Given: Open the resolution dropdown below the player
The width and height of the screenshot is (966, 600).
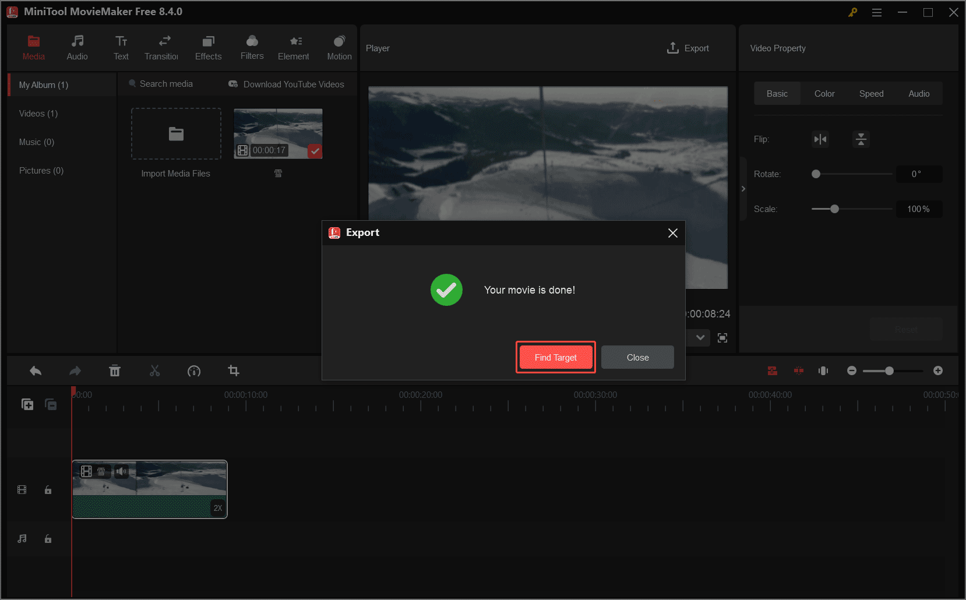Looking at the screenshot, I should point(699,338).
